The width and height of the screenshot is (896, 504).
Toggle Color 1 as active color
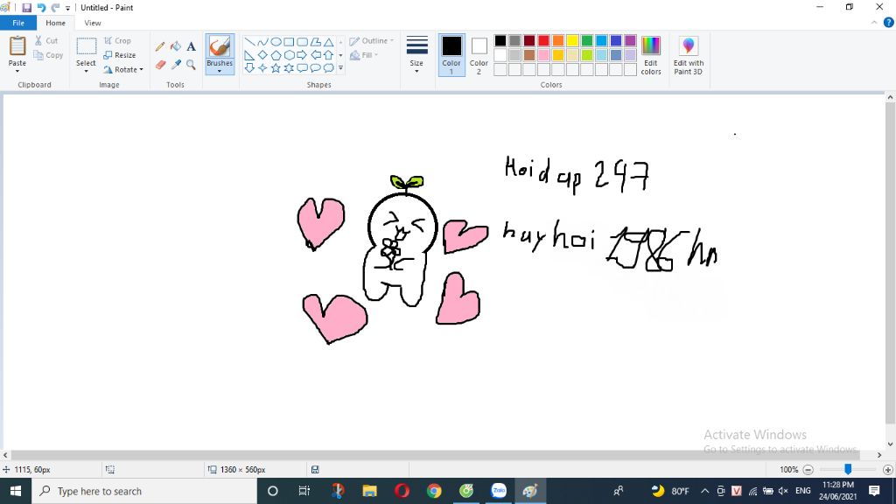451,55
